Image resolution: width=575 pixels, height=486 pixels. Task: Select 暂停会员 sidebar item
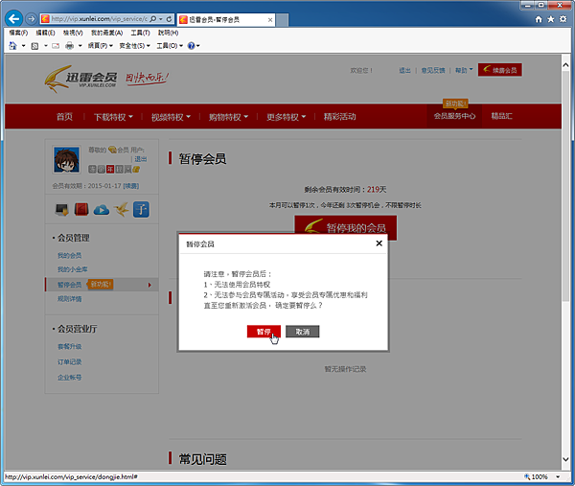point(102,285)
